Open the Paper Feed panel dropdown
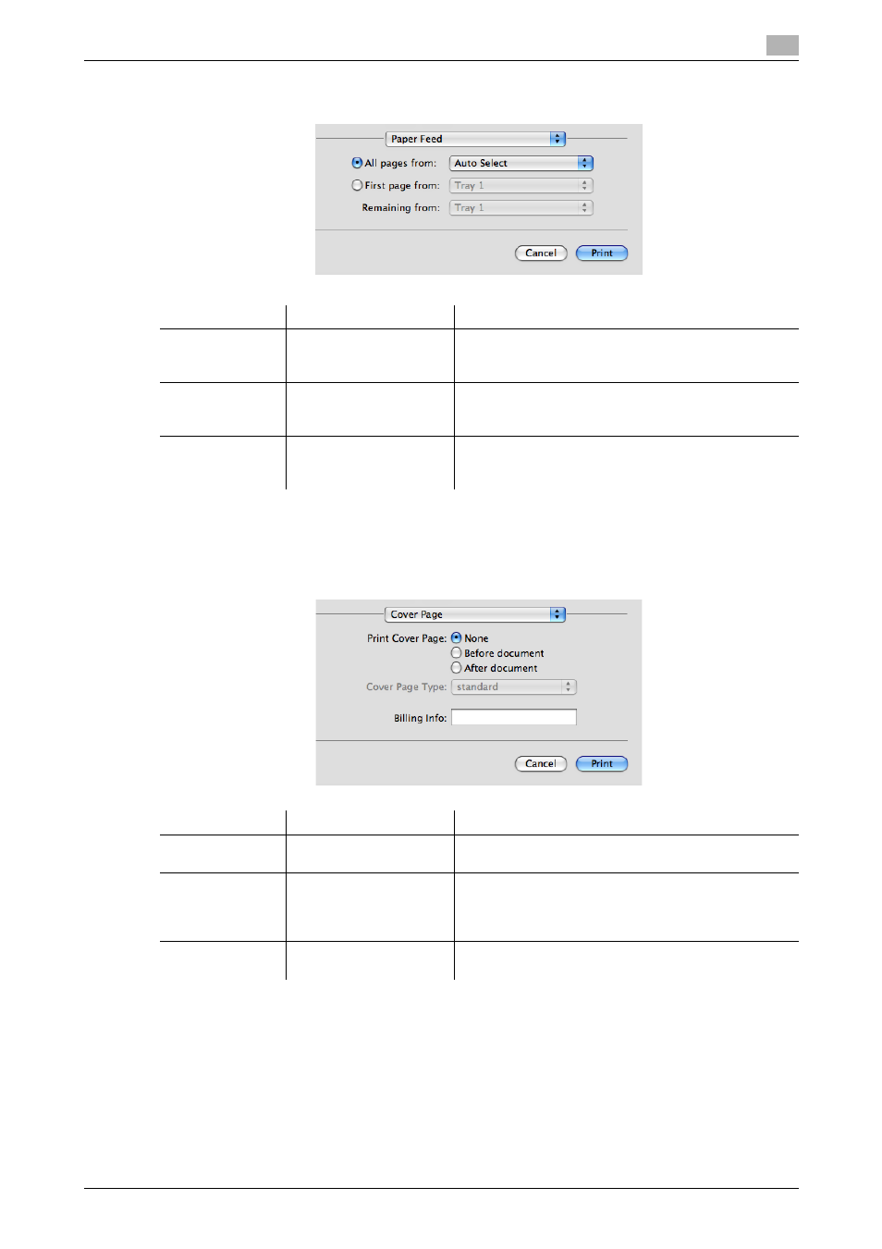The width and height of the screenshot is (882, 1249). [475, 139]
